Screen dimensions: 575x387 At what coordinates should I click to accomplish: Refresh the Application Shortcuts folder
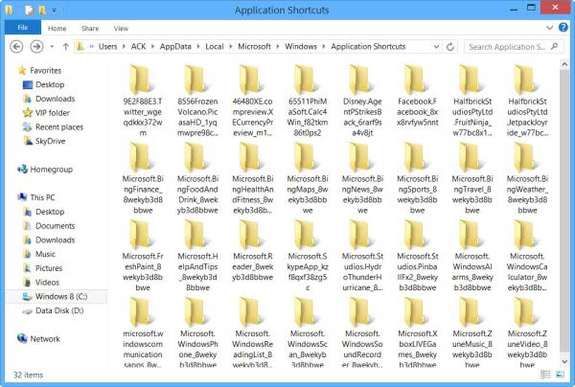[x=450, y=47]
